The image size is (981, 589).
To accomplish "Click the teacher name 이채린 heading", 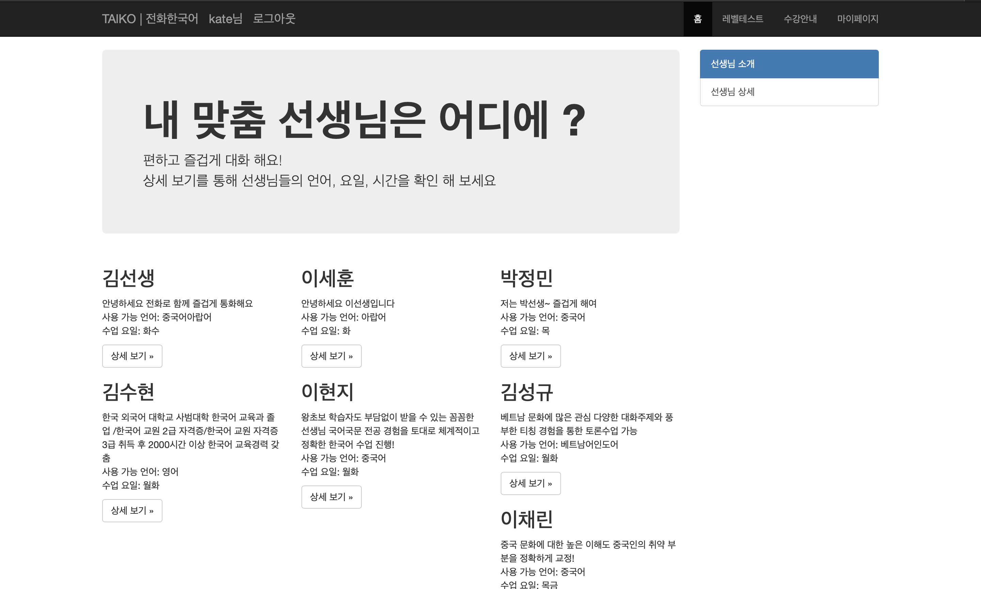I will [526, 519].
